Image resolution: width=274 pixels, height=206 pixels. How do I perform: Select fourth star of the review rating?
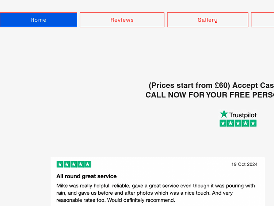coord(80,164)
